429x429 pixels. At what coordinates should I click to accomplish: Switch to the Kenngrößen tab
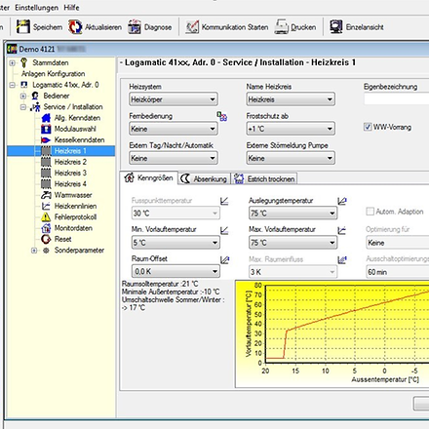[x=149, y=178]
